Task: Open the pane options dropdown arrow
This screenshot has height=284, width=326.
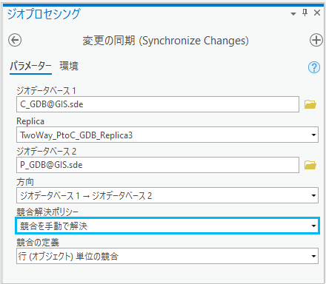Action: pyautogui.click(x=293, y=14)
